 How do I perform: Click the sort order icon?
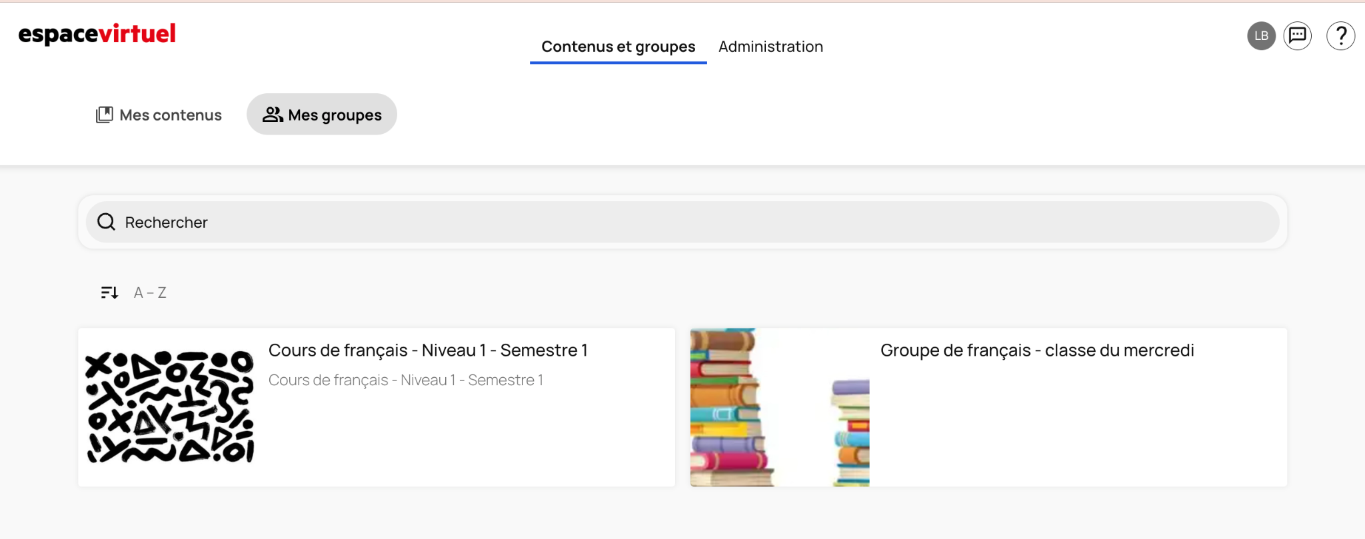click(109, 292)
